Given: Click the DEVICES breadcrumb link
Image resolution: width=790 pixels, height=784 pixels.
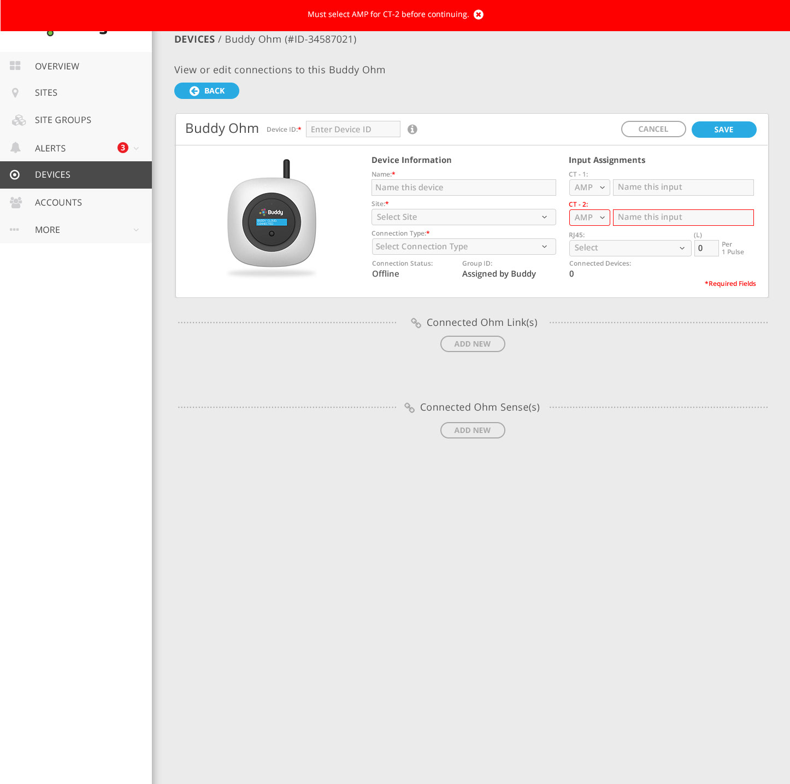Looking at the screenshot, I should (194, 39).
